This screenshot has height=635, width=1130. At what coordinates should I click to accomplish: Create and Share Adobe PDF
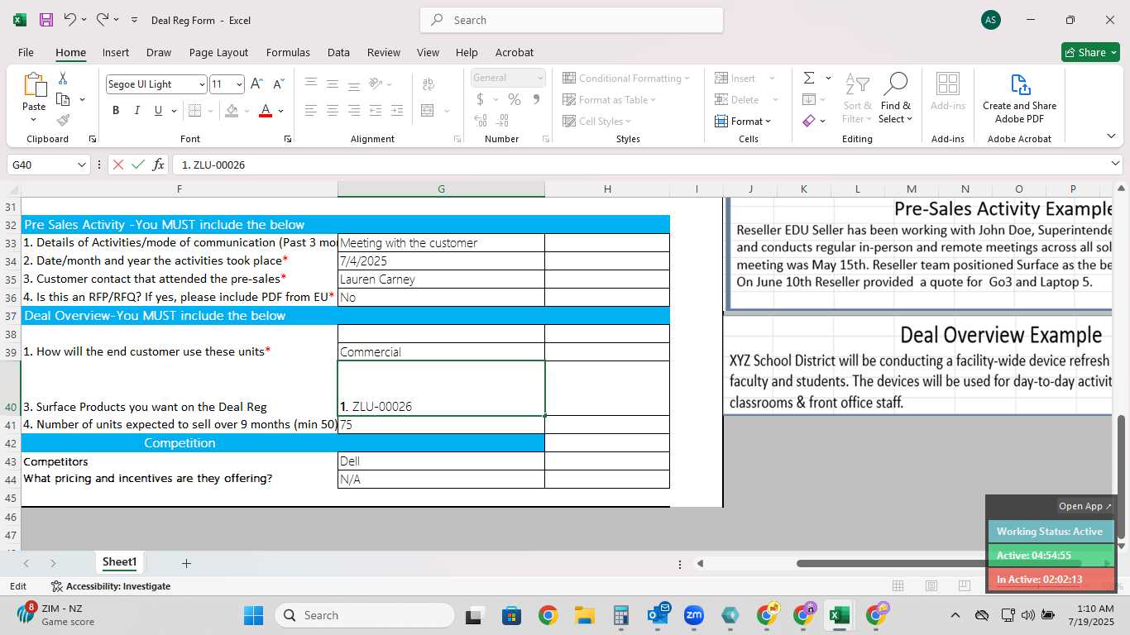(x=1019, y=98)
